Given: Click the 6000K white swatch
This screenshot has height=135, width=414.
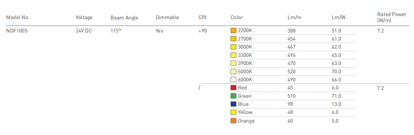Looking at the screenshot, I should click(x=234, y=80).
